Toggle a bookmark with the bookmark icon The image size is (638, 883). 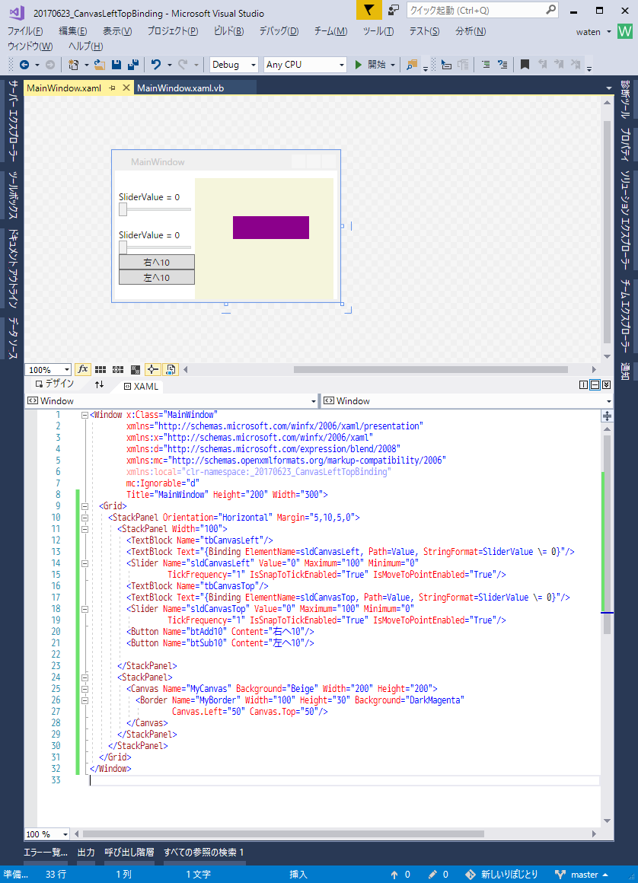click(x=525, y=65)
